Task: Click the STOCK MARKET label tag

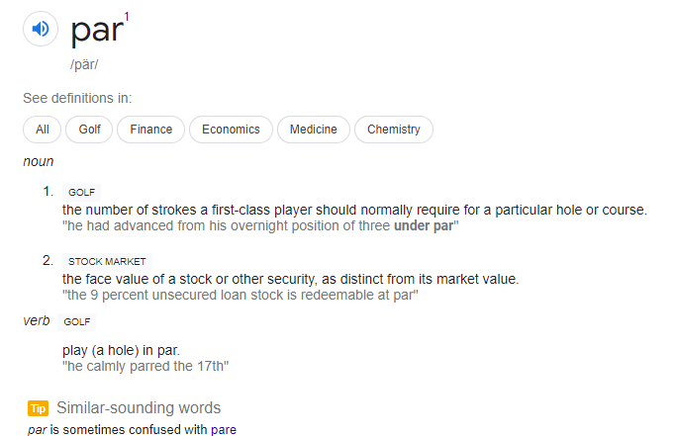Action: pyautogui.click(x=107, y=262)
